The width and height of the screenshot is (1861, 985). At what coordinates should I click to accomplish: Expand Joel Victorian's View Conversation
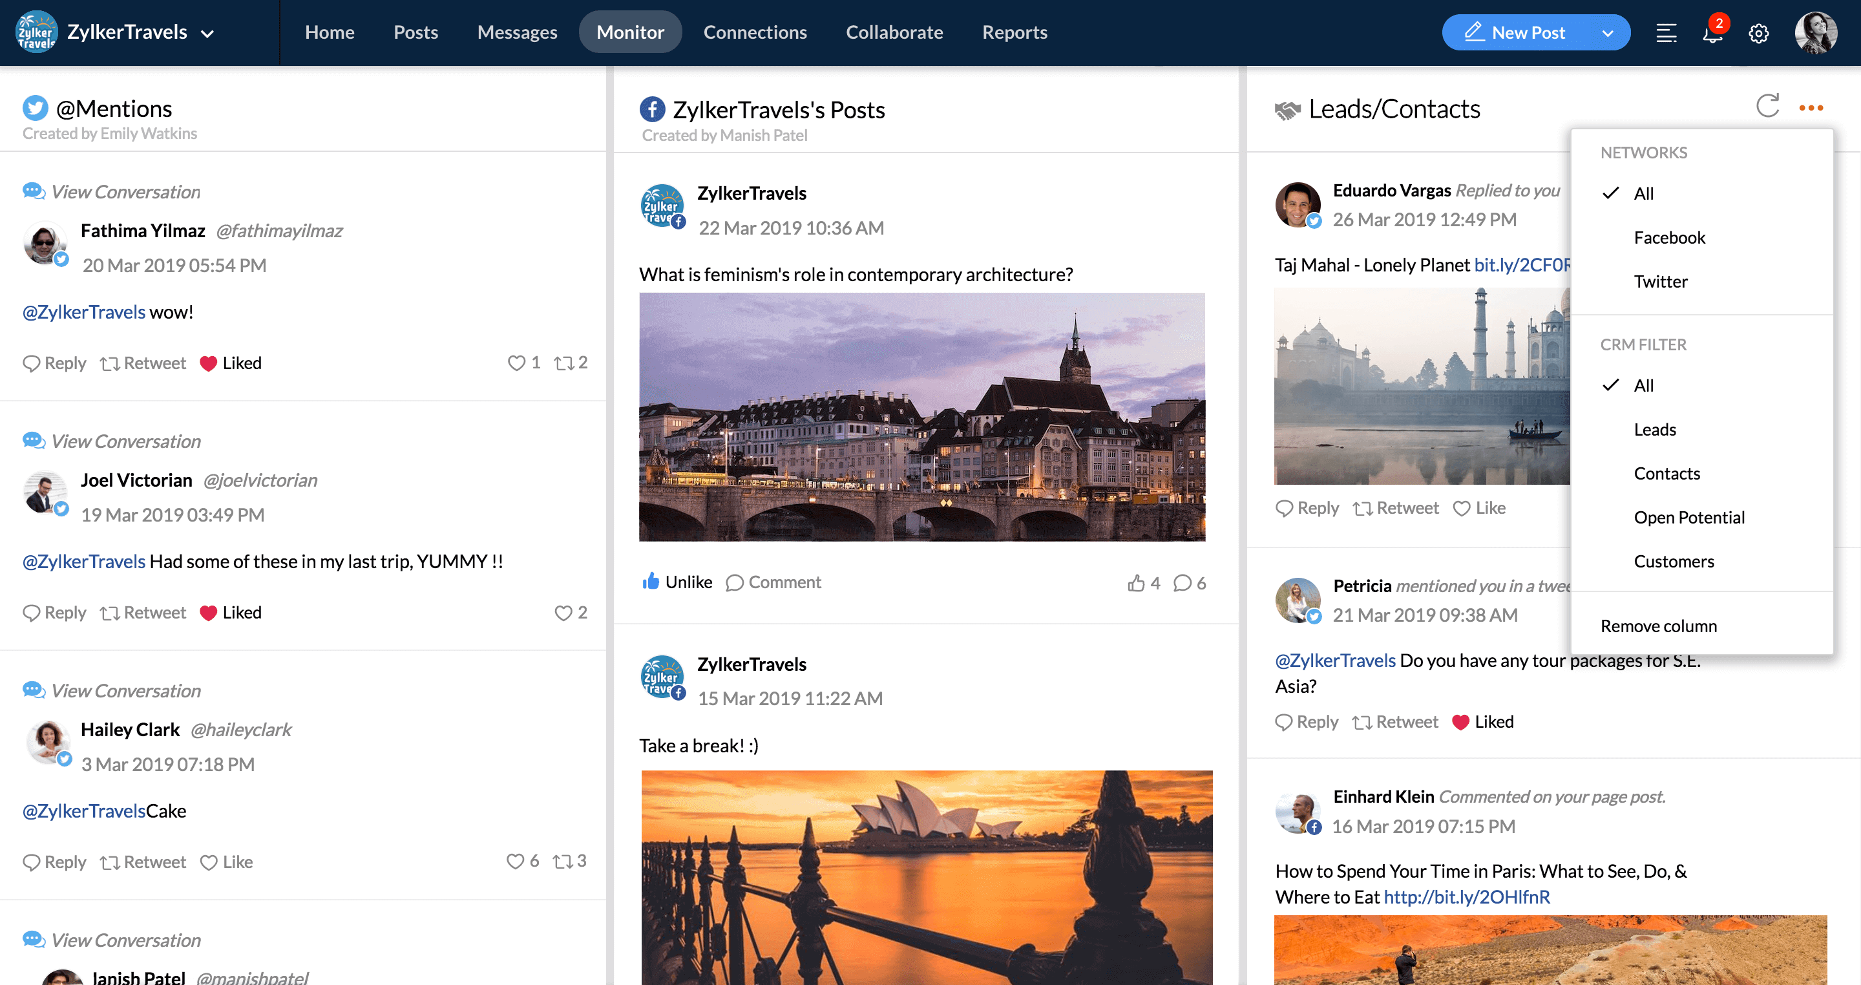pos(111,441)
